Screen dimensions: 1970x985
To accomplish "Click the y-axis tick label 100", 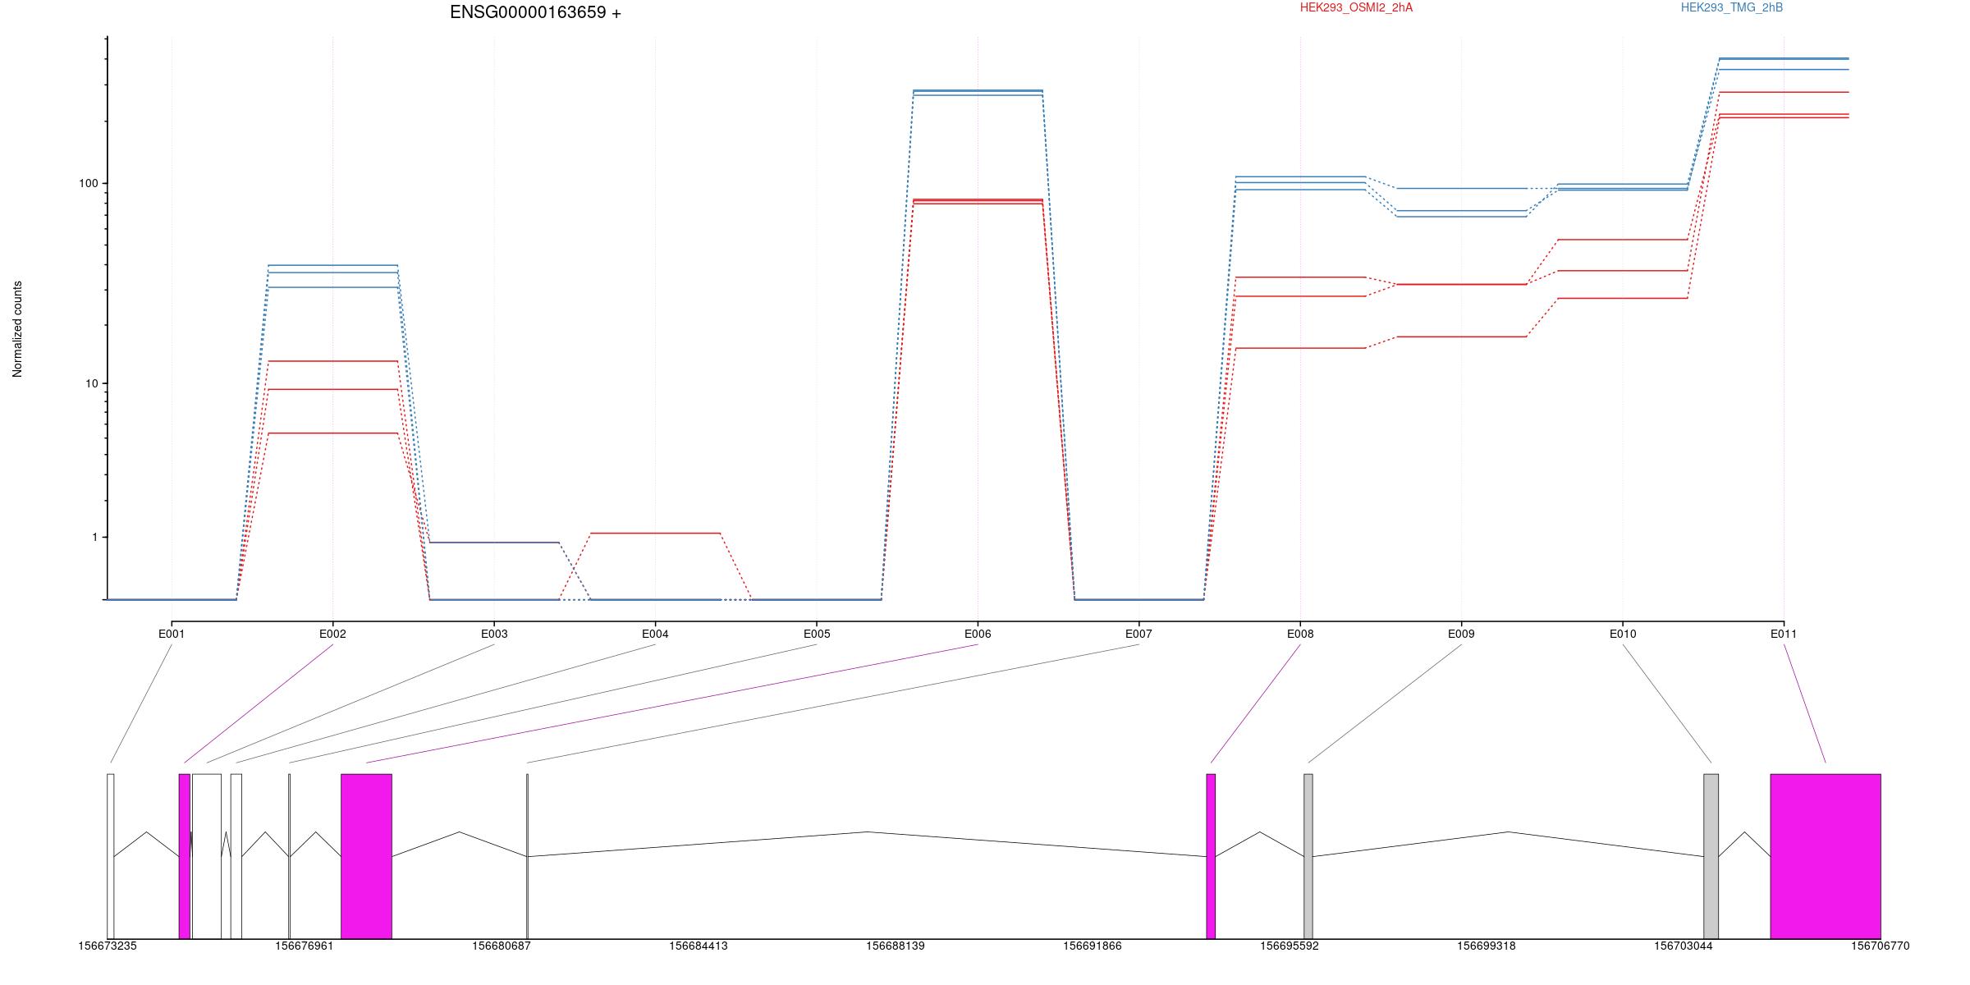I will (x=88, y=183).
